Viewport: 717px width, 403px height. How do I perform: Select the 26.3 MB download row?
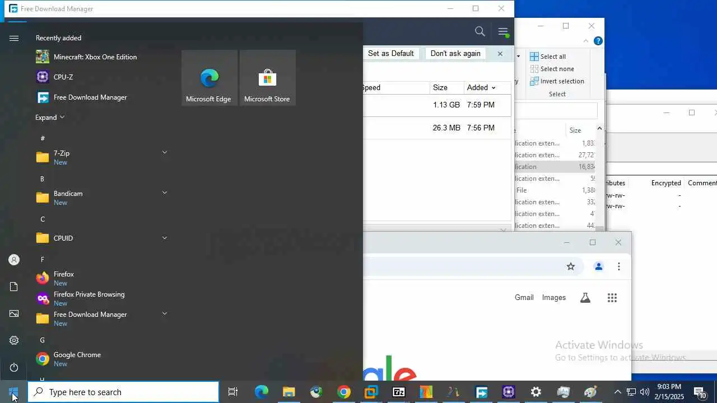[x=437, y=128]
